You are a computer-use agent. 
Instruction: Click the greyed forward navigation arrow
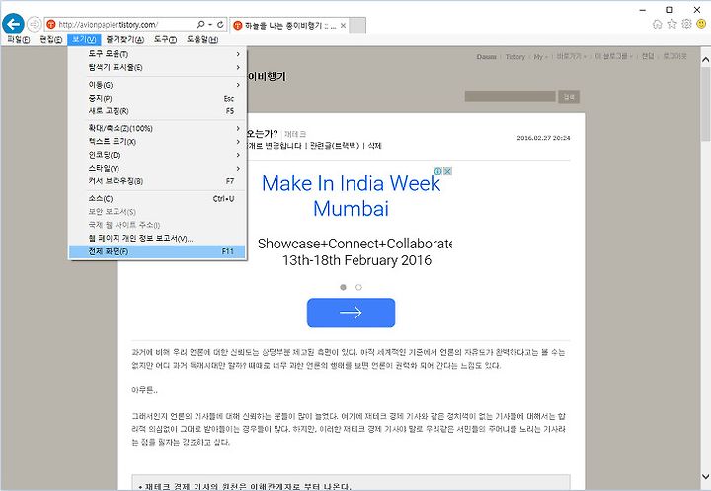35,24
